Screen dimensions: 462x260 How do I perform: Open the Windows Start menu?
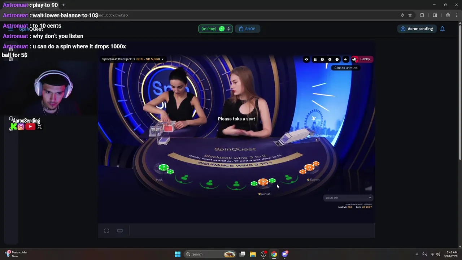(178, 254)
